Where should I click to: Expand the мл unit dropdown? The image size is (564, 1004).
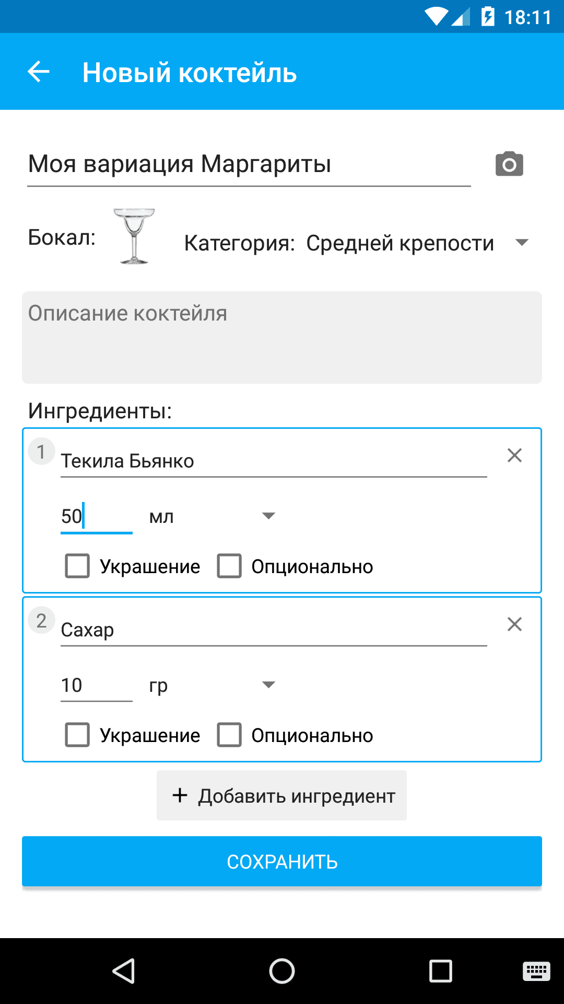(268, 516)
